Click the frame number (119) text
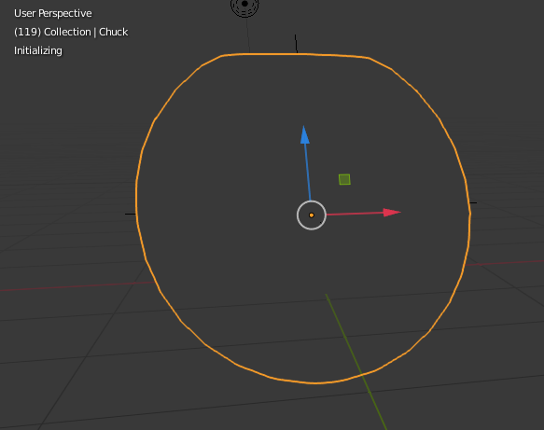The image size is (544, 430). (27, 32)
